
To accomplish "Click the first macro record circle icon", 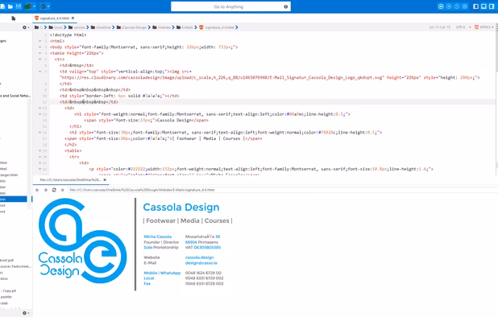I will point(441,6).
